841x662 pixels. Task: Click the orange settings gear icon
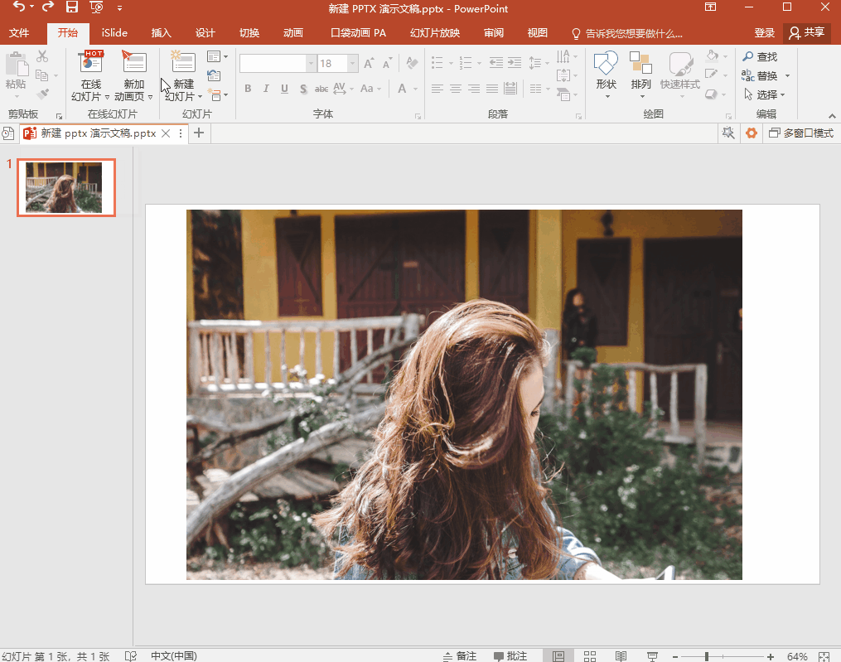coord(752,133)
